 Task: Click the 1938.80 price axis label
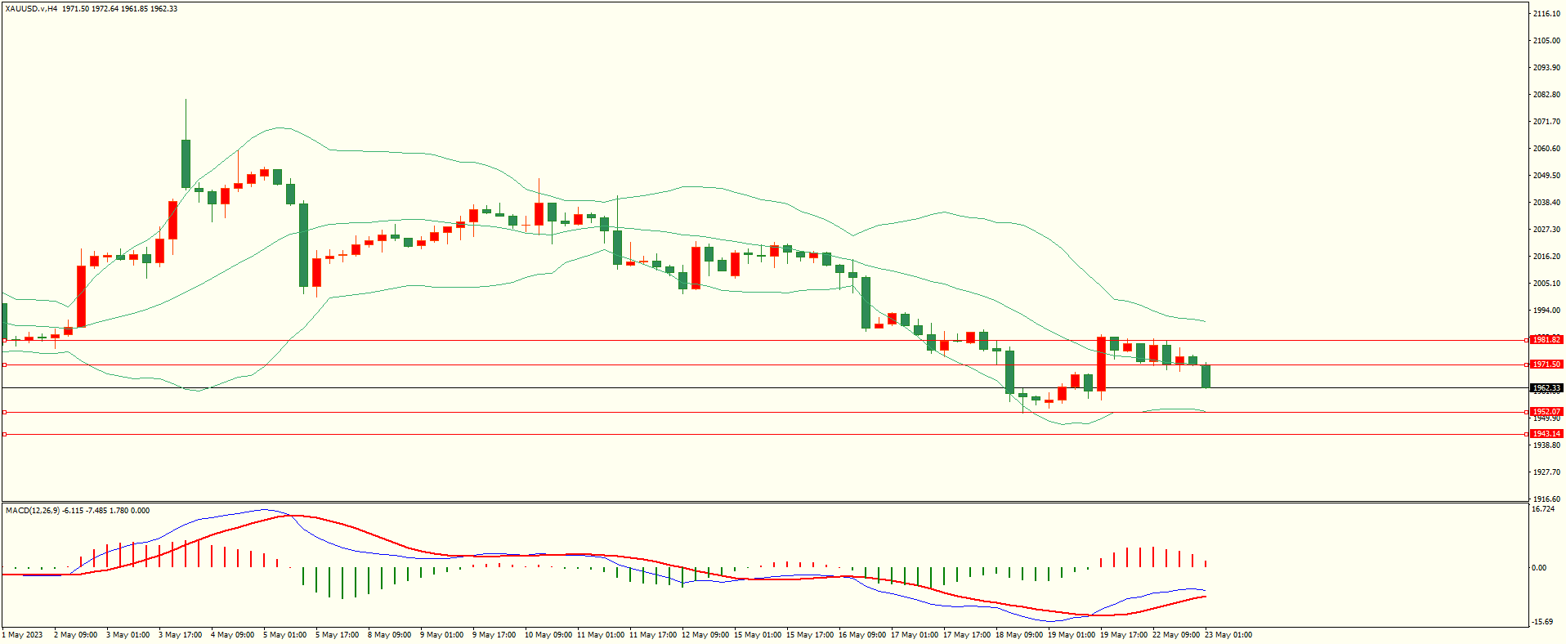(1547, 445)
